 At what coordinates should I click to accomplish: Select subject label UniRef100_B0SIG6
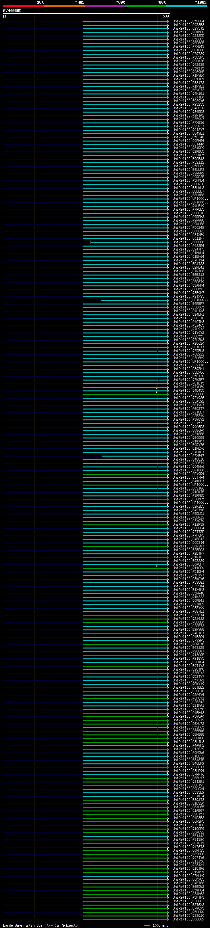pos(188,488)
